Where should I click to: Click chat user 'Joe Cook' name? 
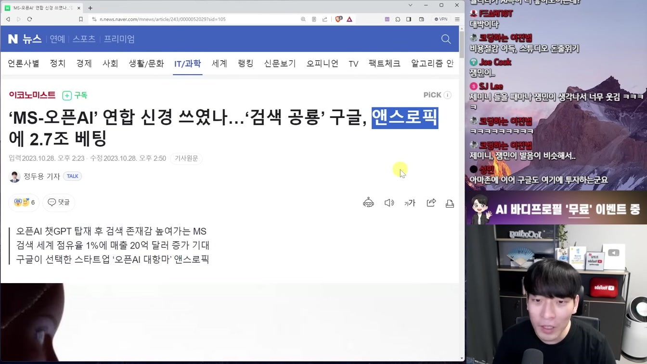[495, 62]
